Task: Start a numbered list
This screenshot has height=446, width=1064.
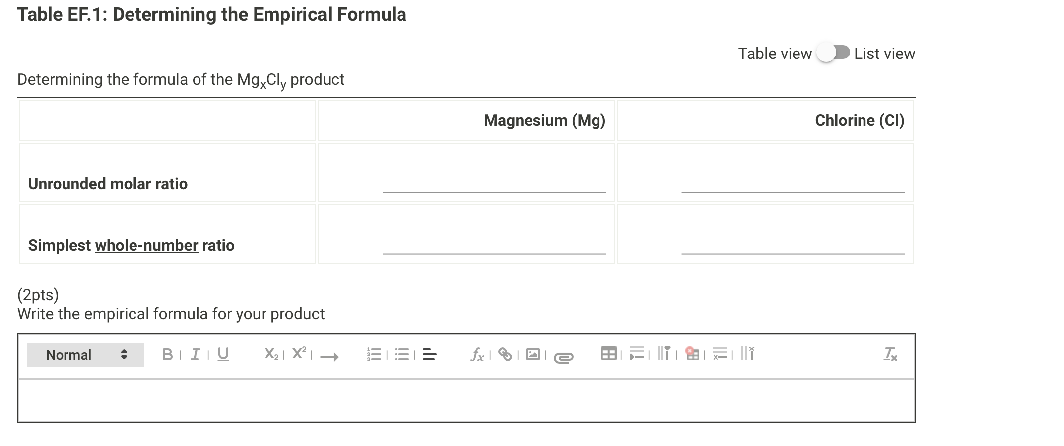Action: (x=374, y=355)
